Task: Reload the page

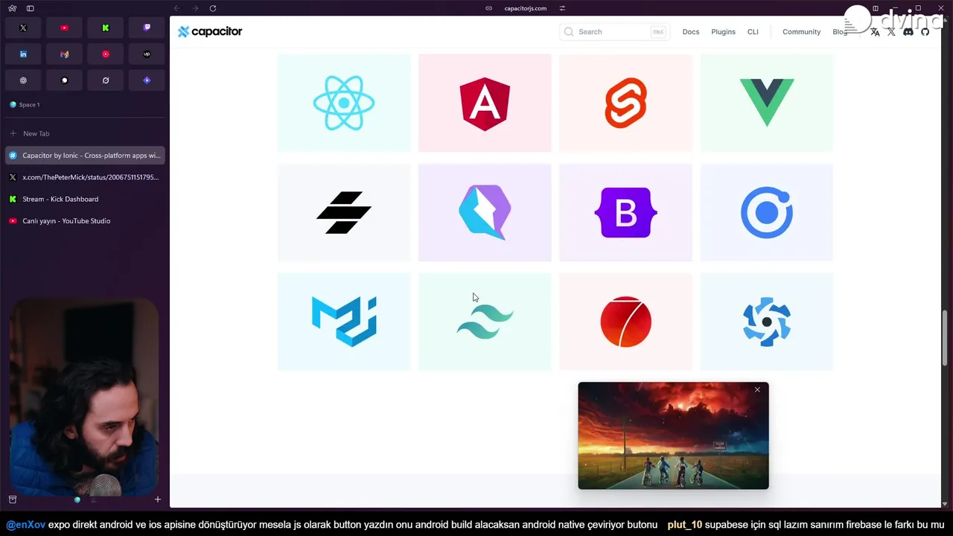Action: pyautogui.click(x=213, y=8)
